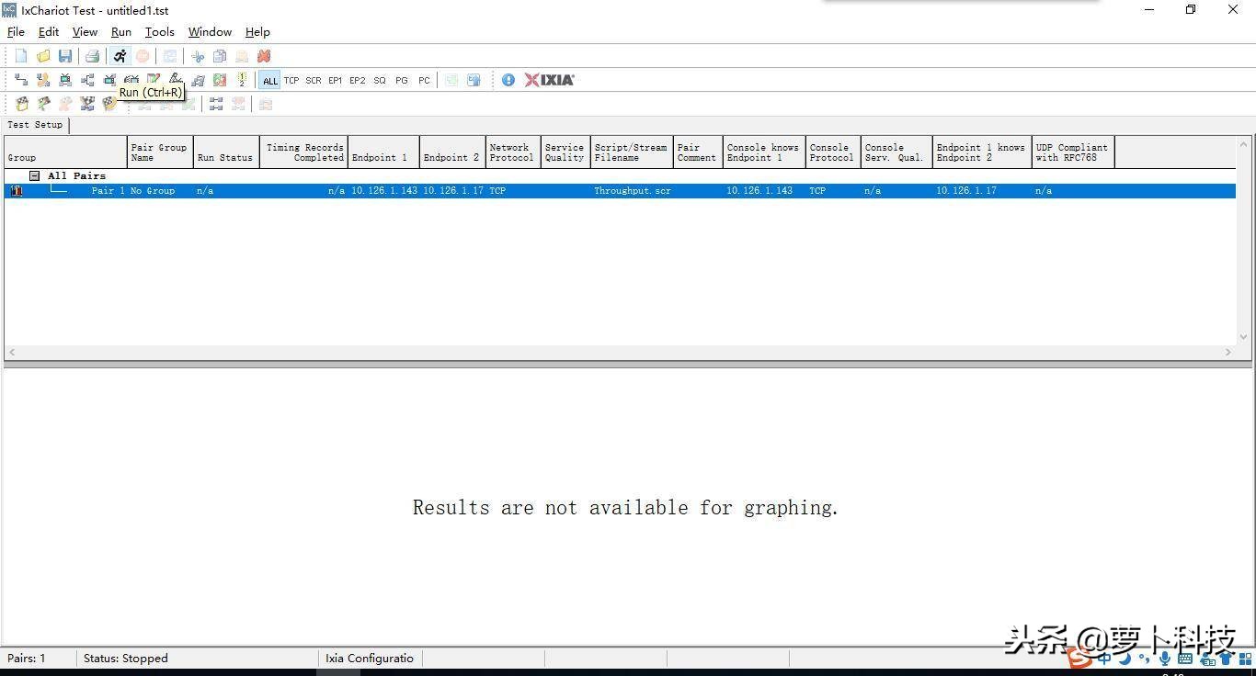Toggle the SQ filter button
This screenshot has height=676, width=1256.
tap(380, 80)
